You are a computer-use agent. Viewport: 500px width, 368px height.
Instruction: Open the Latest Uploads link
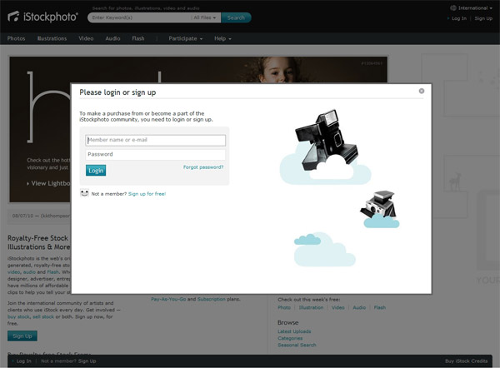click(x=294, y=331)
